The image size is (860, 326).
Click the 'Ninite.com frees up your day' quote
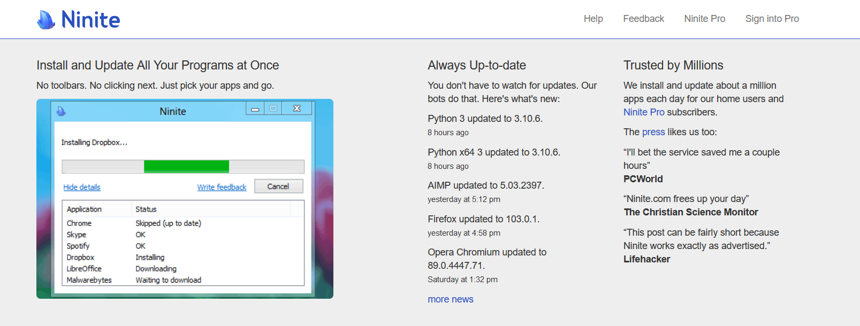point(686,199)
